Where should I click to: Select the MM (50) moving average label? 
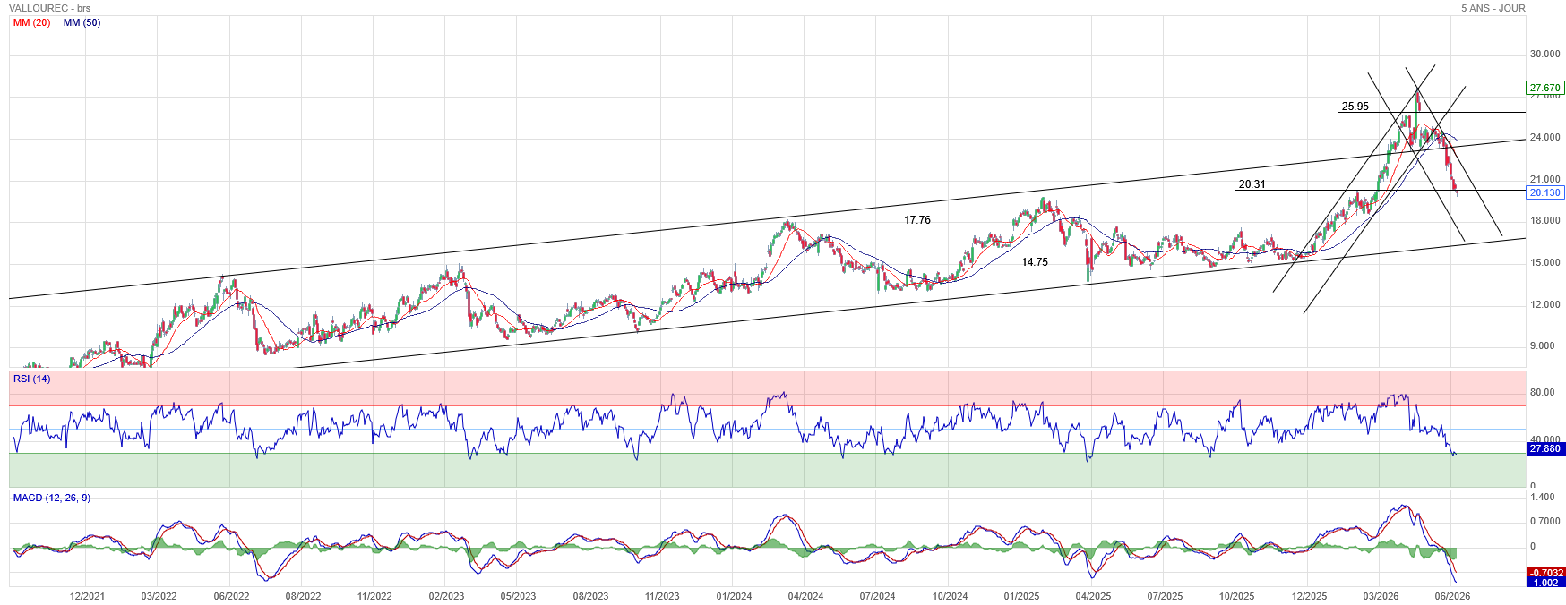pos(82,22)
